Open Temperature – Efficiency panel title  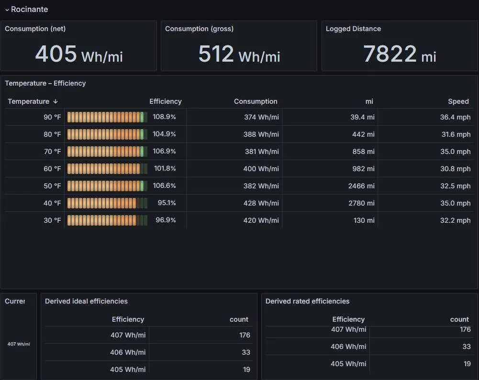coord(45,83)
